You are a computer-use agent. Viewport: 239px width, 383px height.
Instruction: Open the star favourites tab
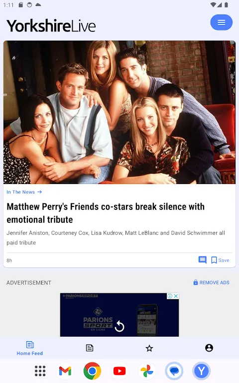click(x=149, y=348)
